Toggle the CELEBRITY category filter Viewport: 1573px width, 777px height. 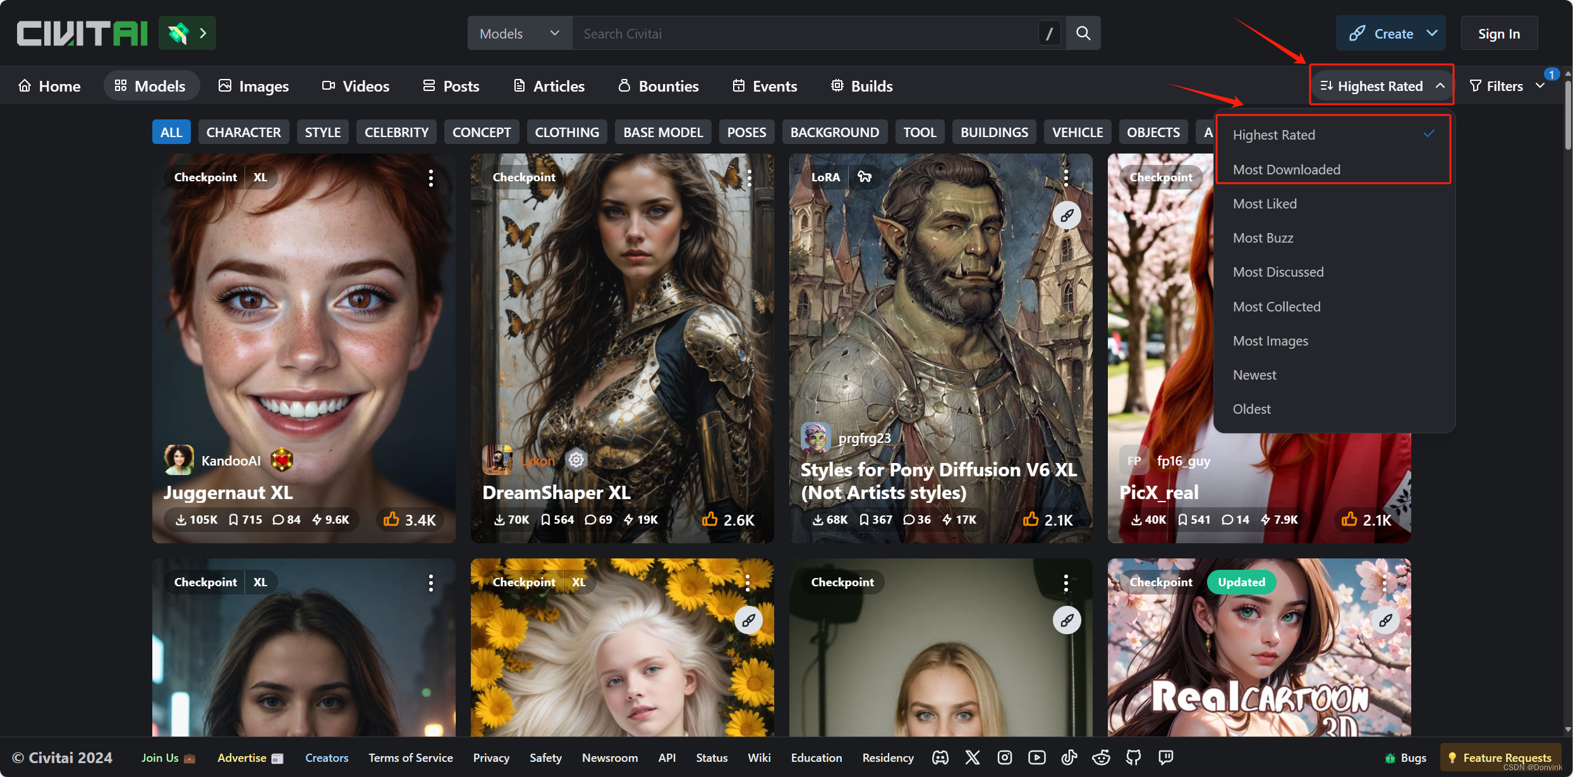point(396,132)
